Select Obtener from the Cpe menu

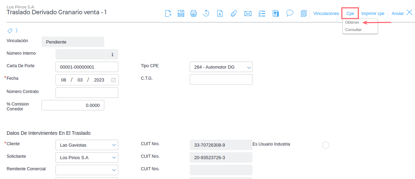tap(352, 23)
